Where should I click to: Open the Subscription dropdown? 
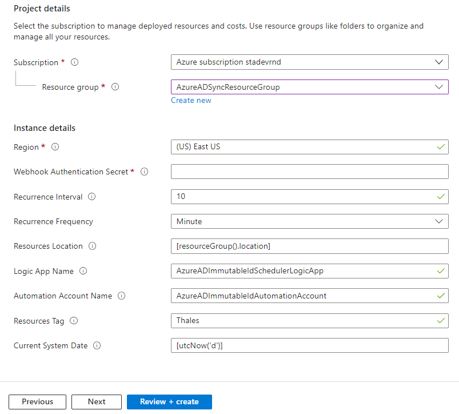(310, 62)
